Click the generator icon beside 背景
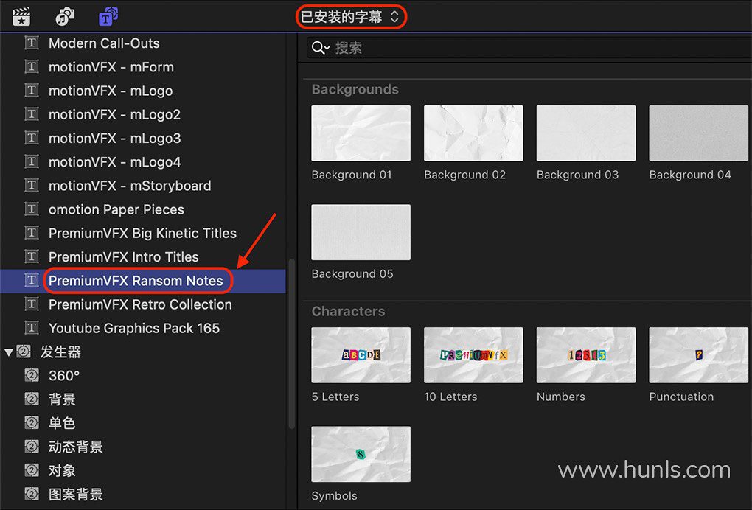The image size is (752, 510). click(32, 399)
